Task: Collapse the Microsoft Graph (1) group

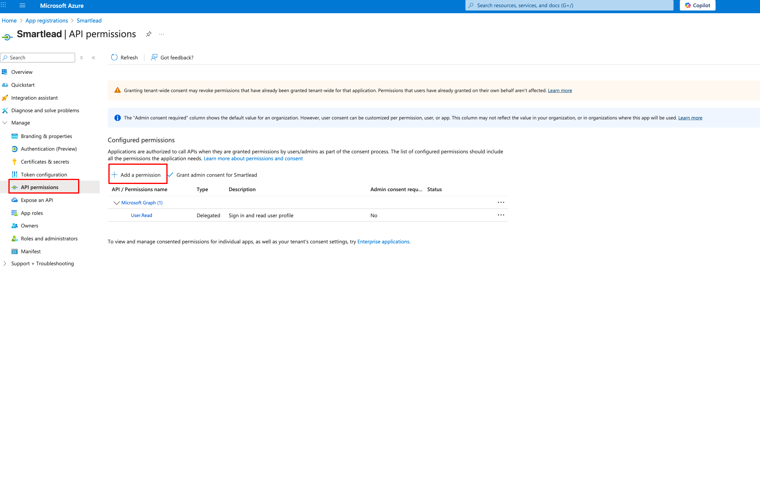Action: 117,203
